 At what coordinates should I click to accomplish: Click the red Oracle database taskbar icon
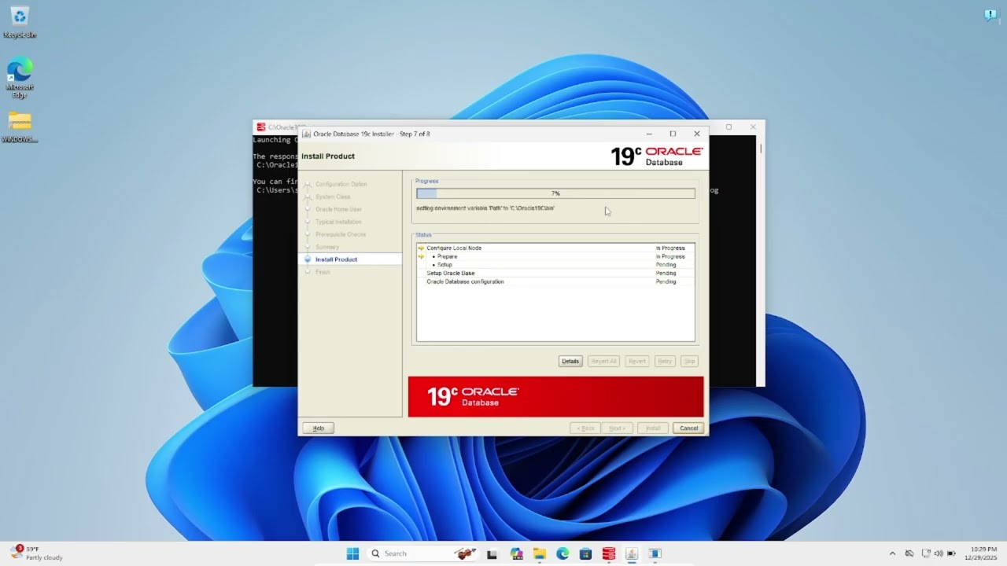[609, 553]
